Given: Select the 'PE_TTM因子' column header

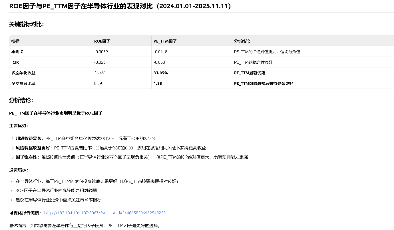Looking at the screenshot, I should coord(165,41).
